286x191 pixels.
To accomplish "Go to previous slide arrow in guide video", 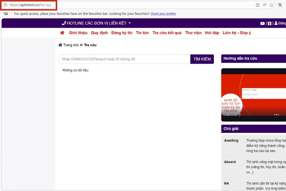I will pos(228,115).
